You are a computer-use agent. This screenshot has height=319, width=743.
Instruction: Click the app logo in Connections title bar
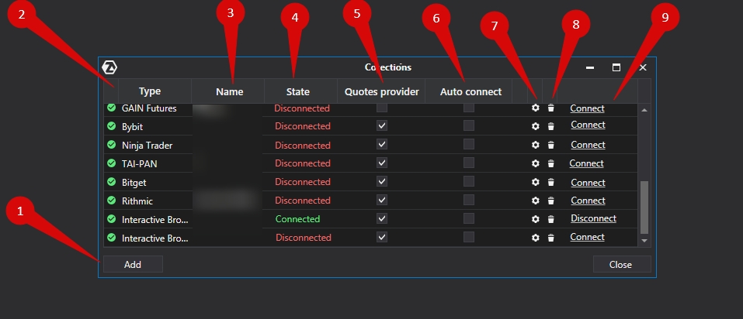coord(109,67)
